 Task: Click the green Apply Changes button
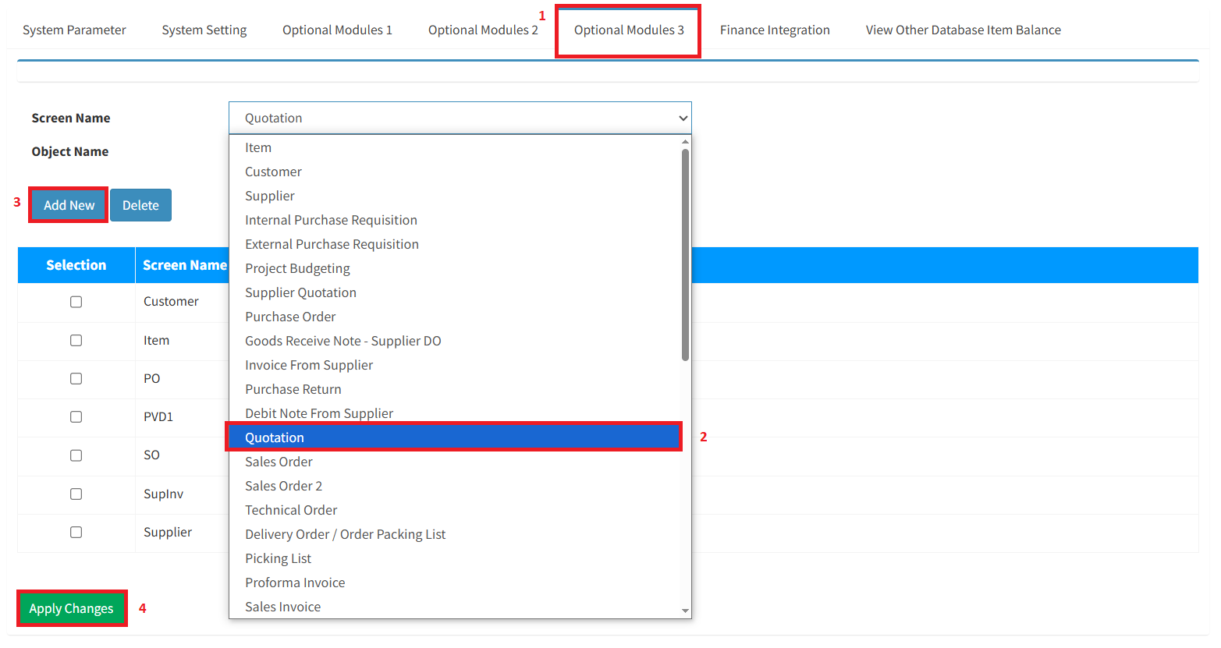coord(71,608)
